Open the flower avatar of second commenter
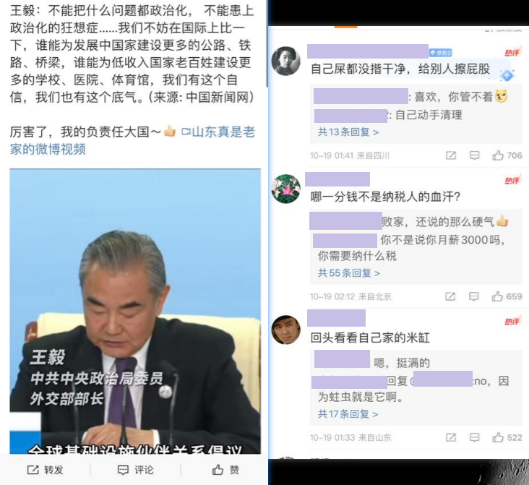This screenshot has width=529, height=485. point(285,189)
